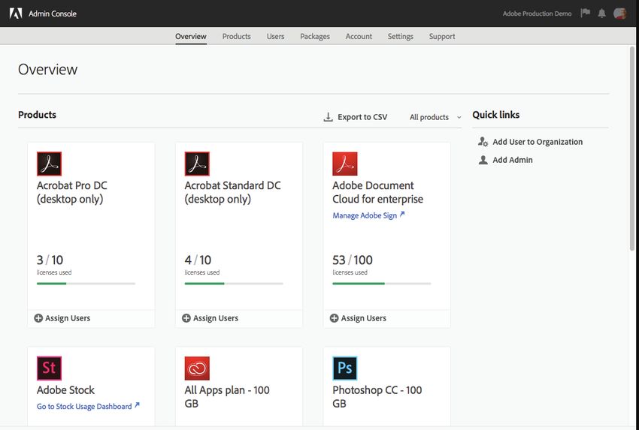The width and height of the screenshot is (639, 430).
Task: Click the Acrobat Pro DC product icon
Action: [50, 164]
